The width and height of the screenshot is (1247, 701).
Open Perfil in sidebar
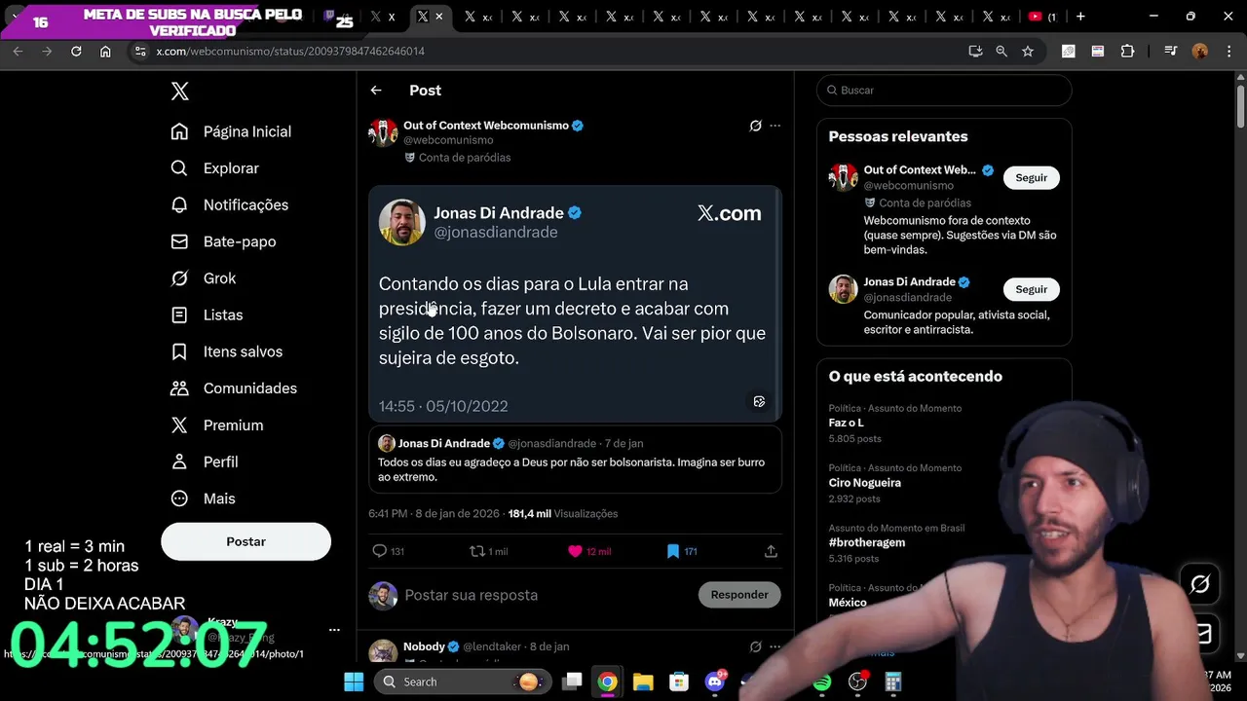point(204,461)
